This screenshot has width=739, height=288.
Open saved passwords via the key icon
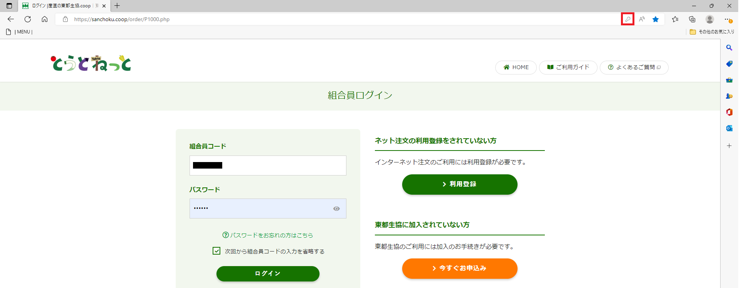pos(627,19)
